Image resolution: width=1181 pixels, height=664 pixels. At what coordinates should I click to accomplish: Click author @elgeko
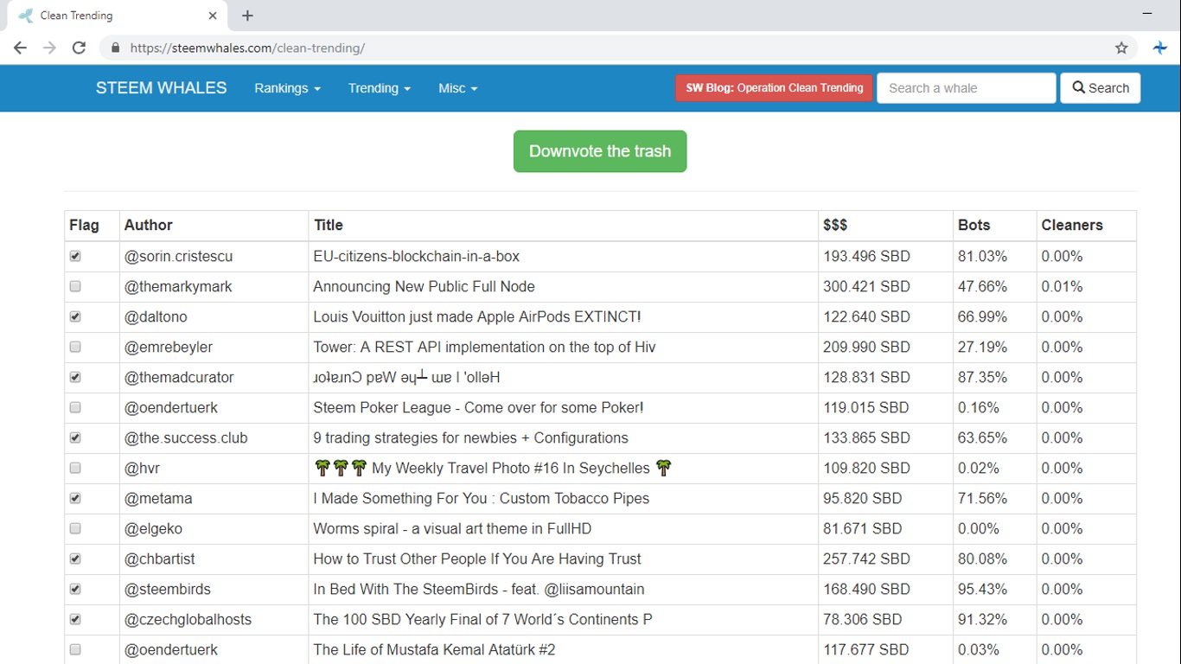(153, 528)
